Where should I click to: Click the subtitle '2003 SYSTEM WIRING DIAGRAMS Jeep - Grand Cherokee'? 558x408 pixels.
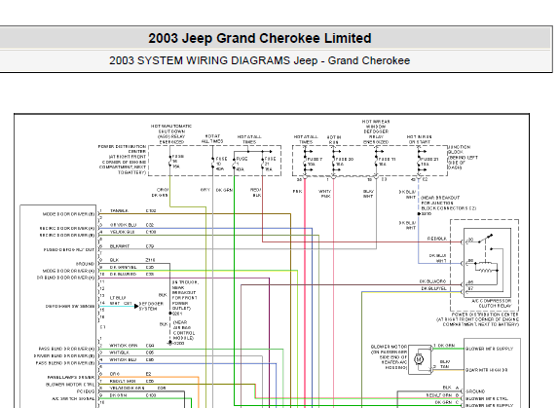click(x=259, y=60)
